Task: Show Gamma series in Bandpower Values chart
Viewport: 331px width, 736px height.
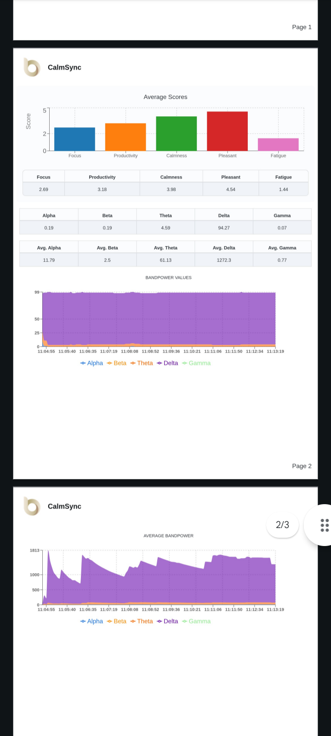Action: [196, 363]
